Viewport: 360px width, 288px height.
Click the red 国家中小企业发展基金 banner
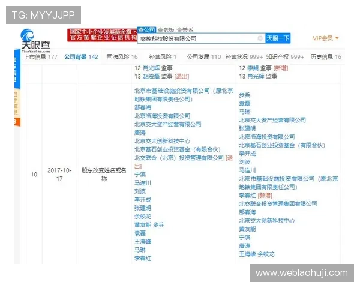pos(102,35)
